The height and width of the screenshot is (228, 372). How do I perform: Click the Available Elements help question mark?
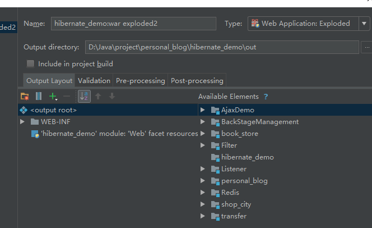coord(266,97)
